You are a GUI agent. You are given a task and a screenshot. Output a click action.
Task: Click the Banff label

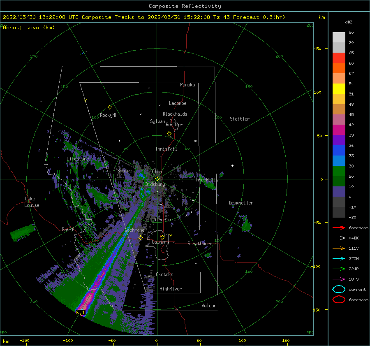68,229
